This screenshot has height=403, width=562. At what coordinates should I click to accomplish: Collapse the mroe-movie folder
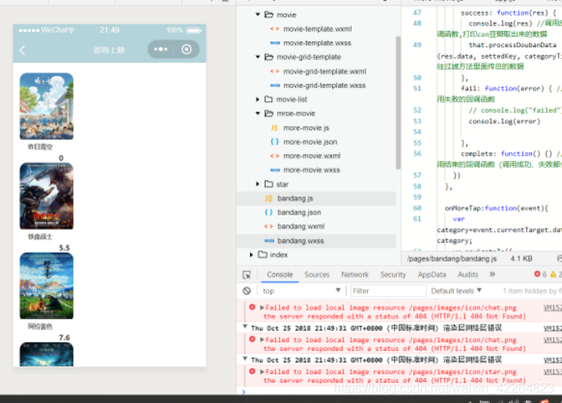coord(257,113)
